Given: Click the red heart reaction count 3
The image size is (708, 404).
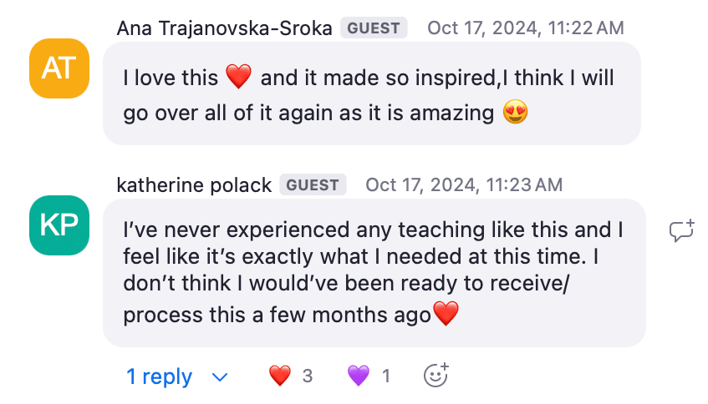Looking at the screenshot, I should pyautogui.click(x=307, y=376).
